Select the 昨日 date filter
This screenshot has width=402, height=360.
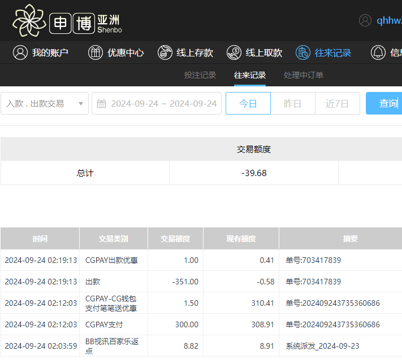coord(292,103)
